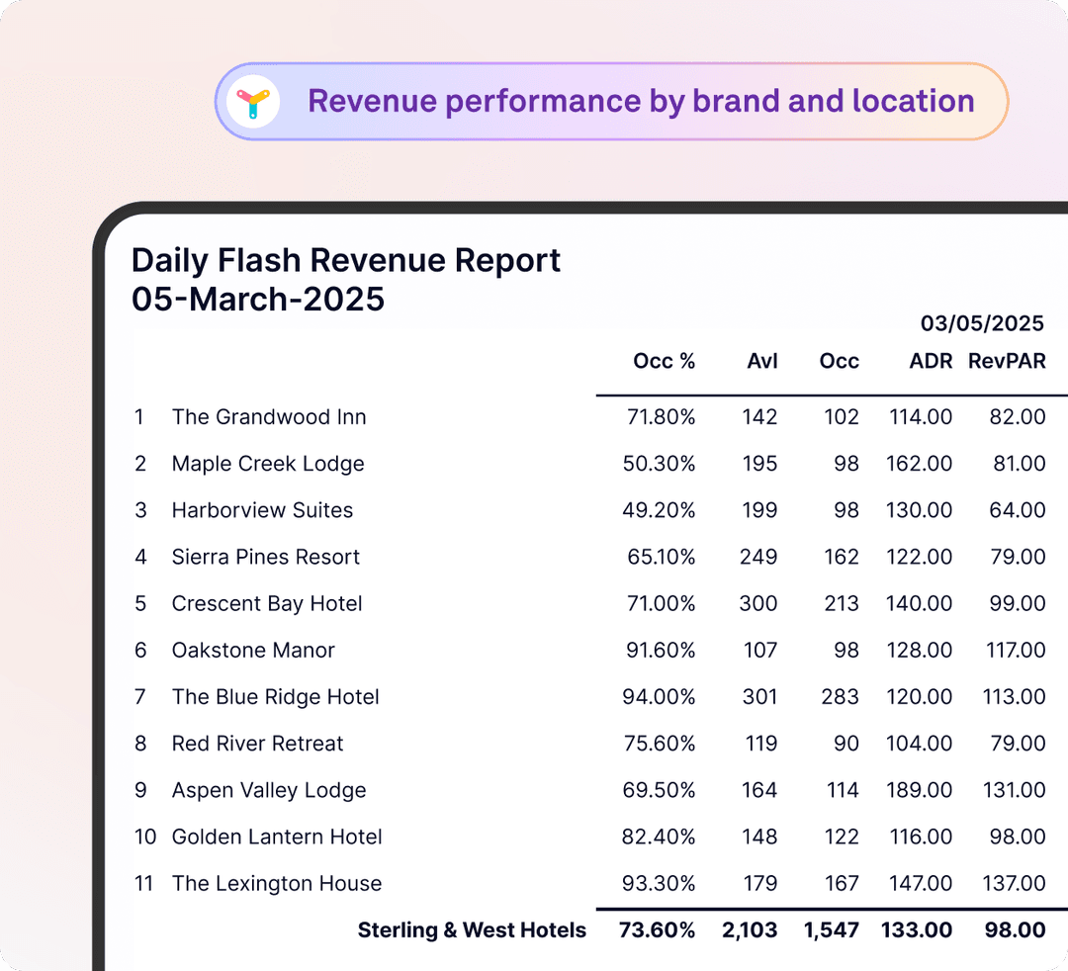Select the Sierra Pines Resort row
This screenshot has height=971, width=1068.
[589, 557]
